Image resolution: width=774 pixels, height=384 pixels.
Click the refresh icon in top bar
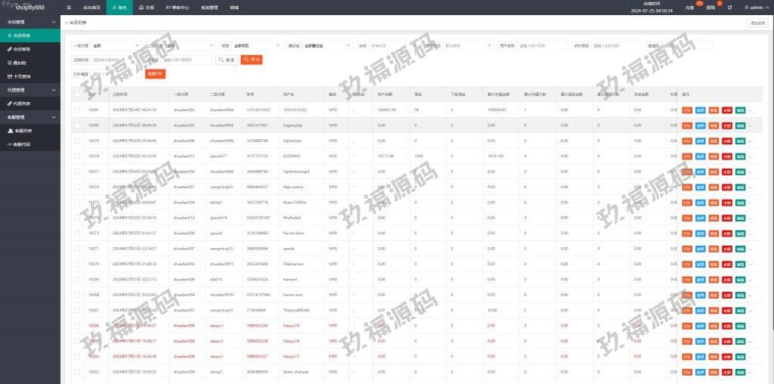[729, 7]
